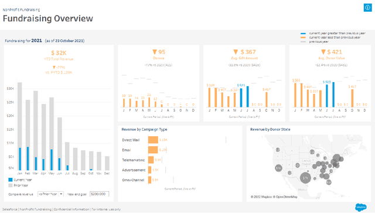Open the Compare revenue dropdown arrow

61,194
